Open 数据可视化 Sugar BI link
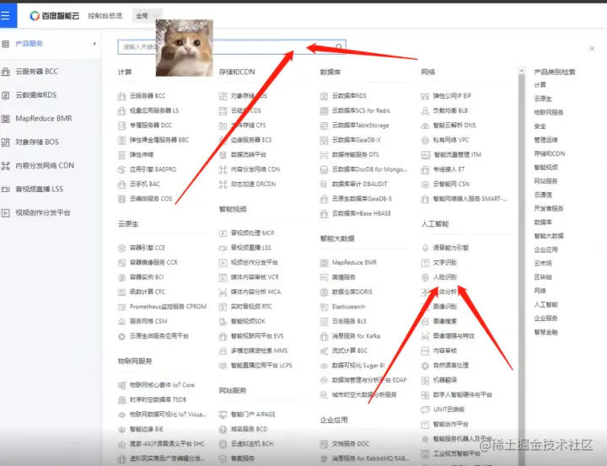607x466 pixels. [358, 366]
